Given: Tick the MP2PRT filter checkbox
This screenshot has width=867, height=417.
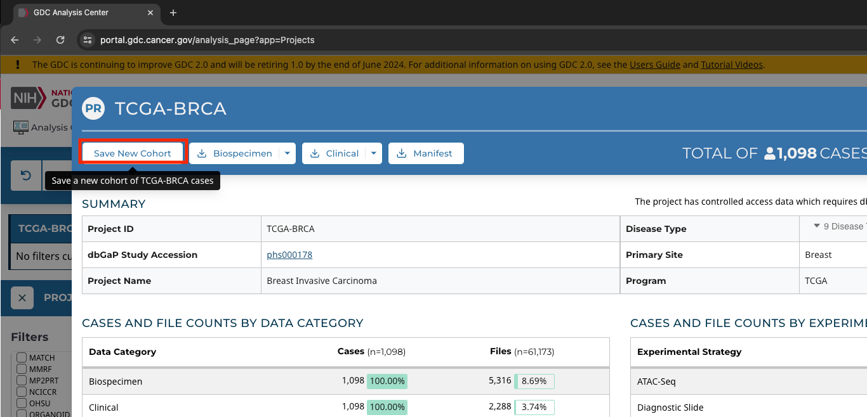Looking at the screenshot, I should [22, 381].
